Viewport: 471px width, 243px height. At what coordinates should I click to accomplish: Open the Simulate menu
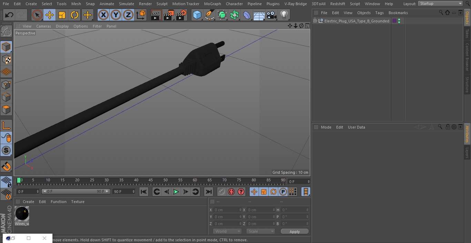click(x=127, y=4)
